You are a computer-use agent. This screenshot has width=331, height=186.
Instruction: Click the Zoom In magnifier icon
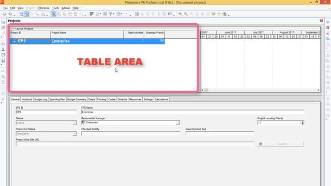pyautogui.click(x=180, y=14)
